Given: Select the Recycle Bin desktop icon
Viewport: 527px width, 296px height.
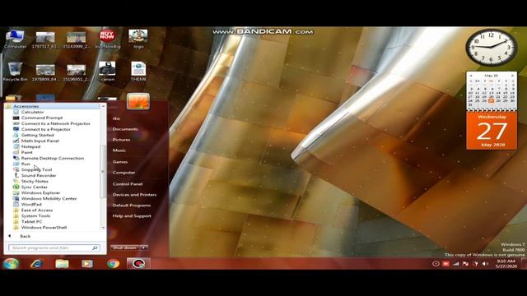Looking at the screenshot, I should click(x=15, y=72).
